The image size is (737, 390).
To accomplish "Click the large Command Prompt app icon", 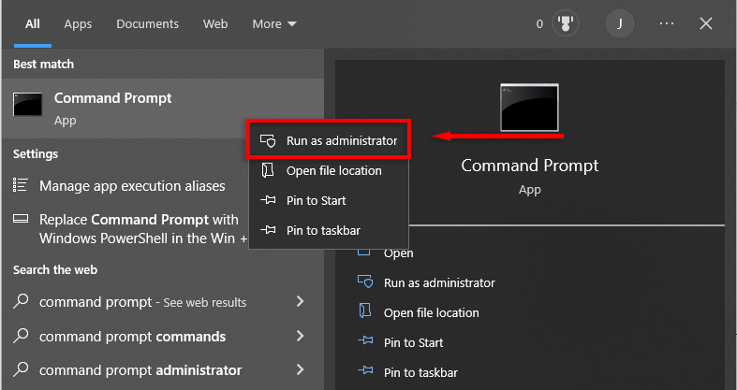I will tap(530, 108).
